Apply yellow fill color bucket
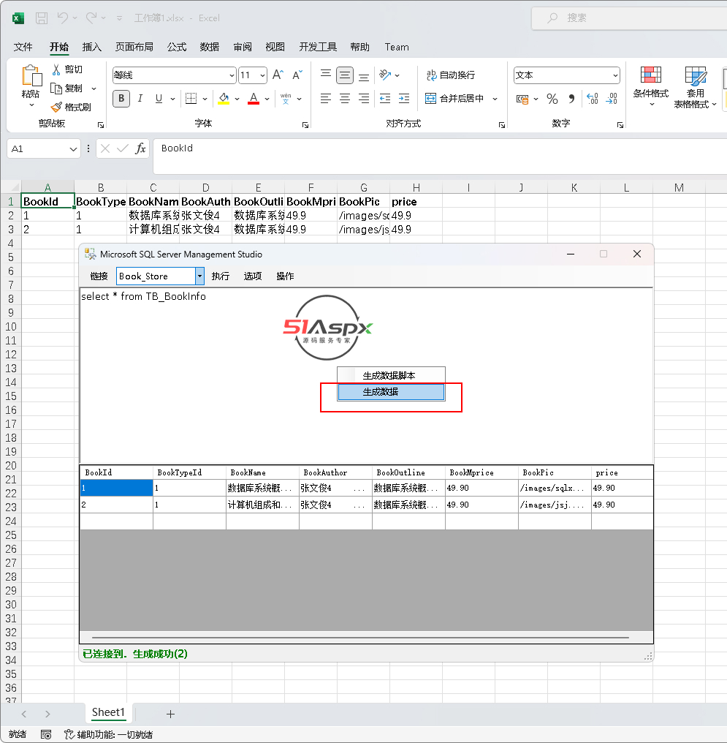Image resolution: width=727 pixels, height=743 pixels. pyautogui.click(x=224, y=99)
